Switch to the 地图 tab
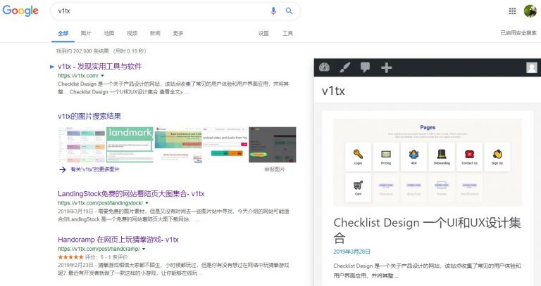This screenshot has width=541, height=286. (x=109, y=34)
